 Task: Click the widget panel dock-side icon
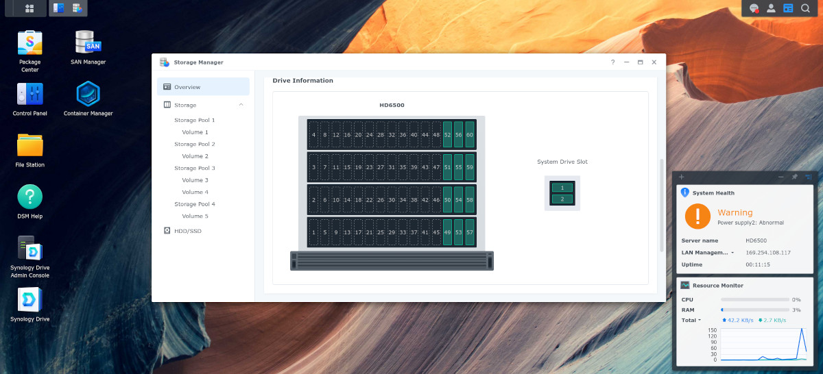pos(809,177)
